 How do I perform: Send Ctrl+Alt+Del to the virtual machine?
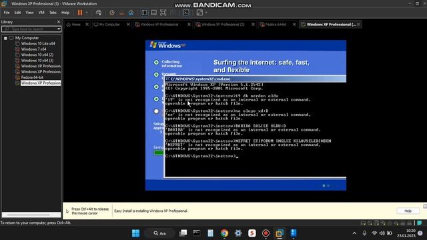click(x=99, y=13)
